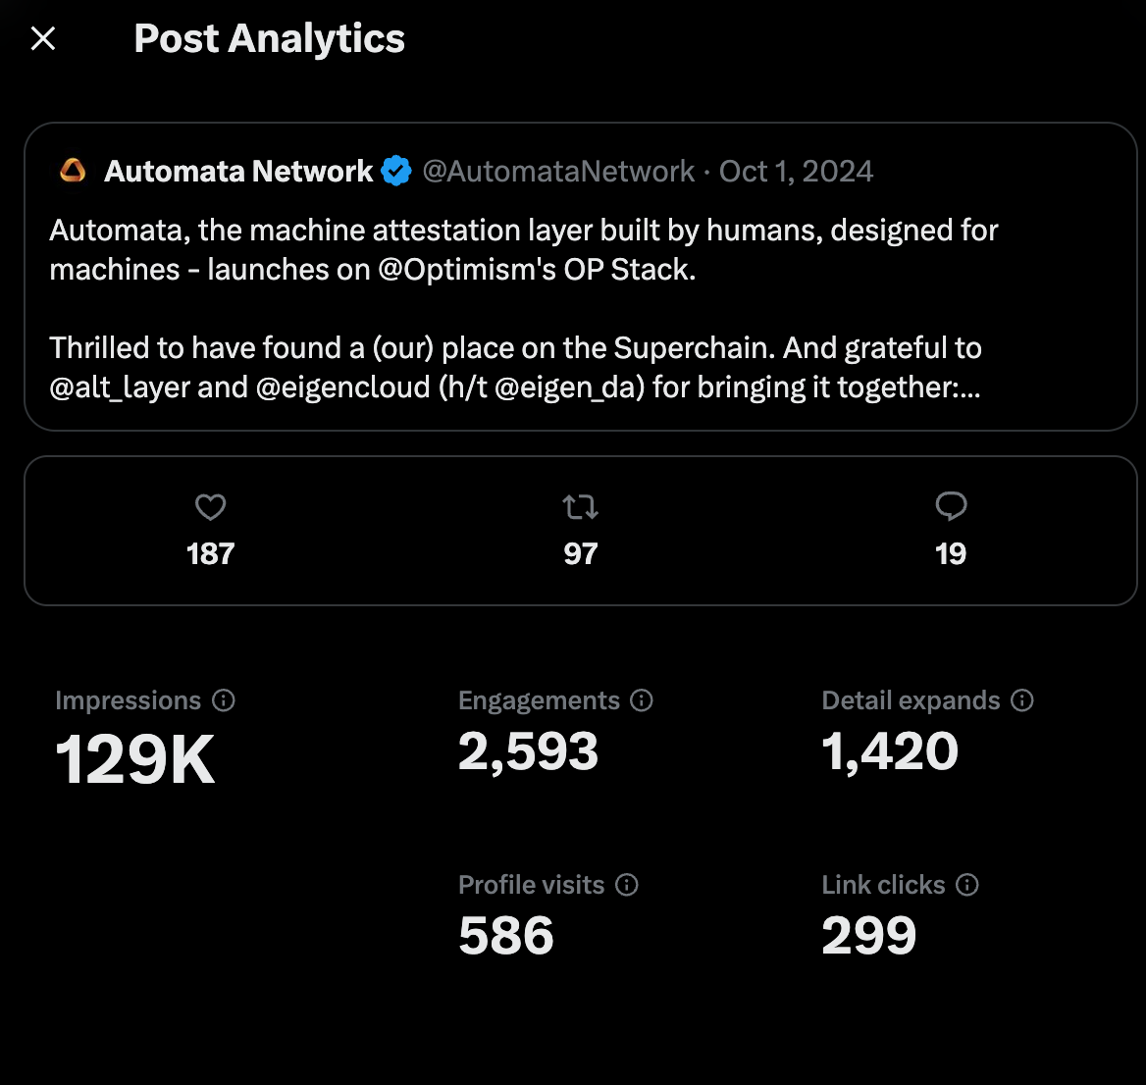Image resolution: width=1146 pixels, height=1085 pixels.
Task: Close the Post Analytics panel
Action: [43, 39]
